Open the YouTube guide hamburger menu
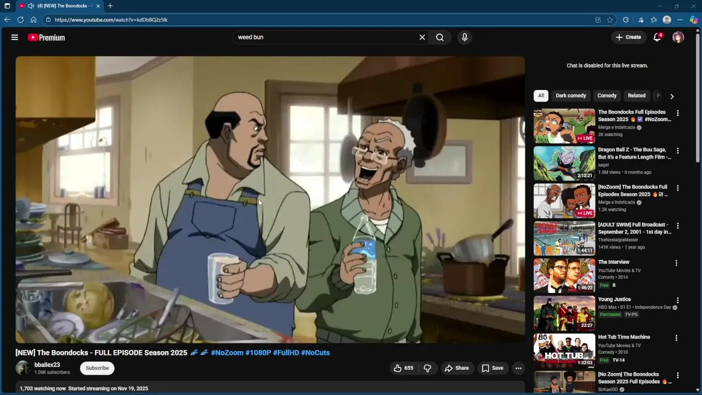The image size is (702, 395). 15,37
